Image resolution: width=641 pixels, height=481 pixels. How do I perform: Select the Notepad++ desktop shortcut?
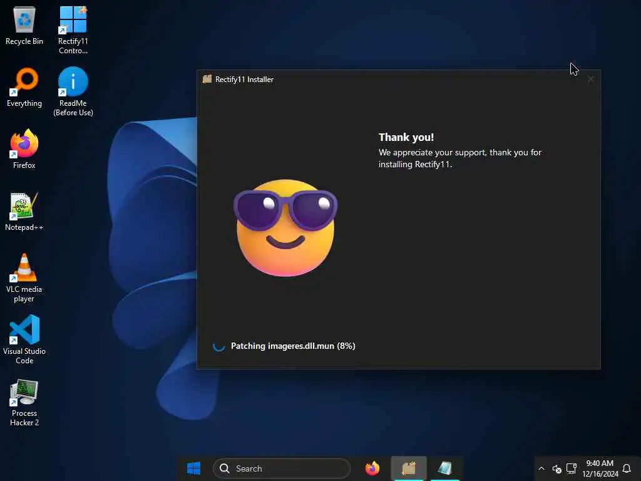(x=24, y=212)
